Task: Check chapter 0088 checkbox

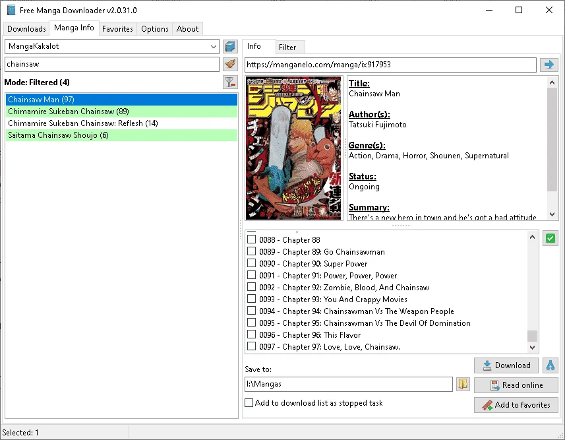Action: pyautogui.click(x=251, y=239)
